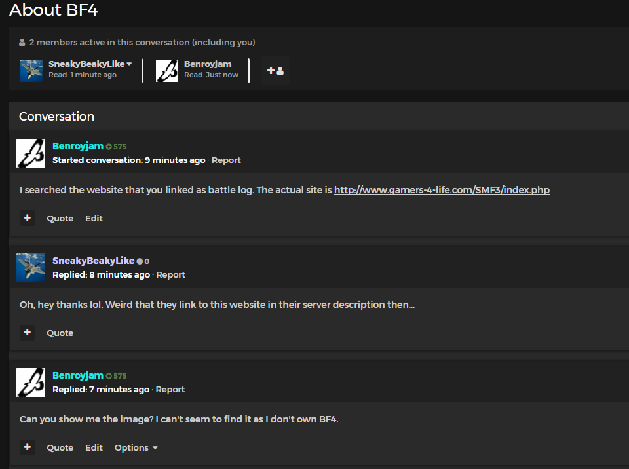Edit the conversation starter message
629x469 pixels.
(94, 219)
